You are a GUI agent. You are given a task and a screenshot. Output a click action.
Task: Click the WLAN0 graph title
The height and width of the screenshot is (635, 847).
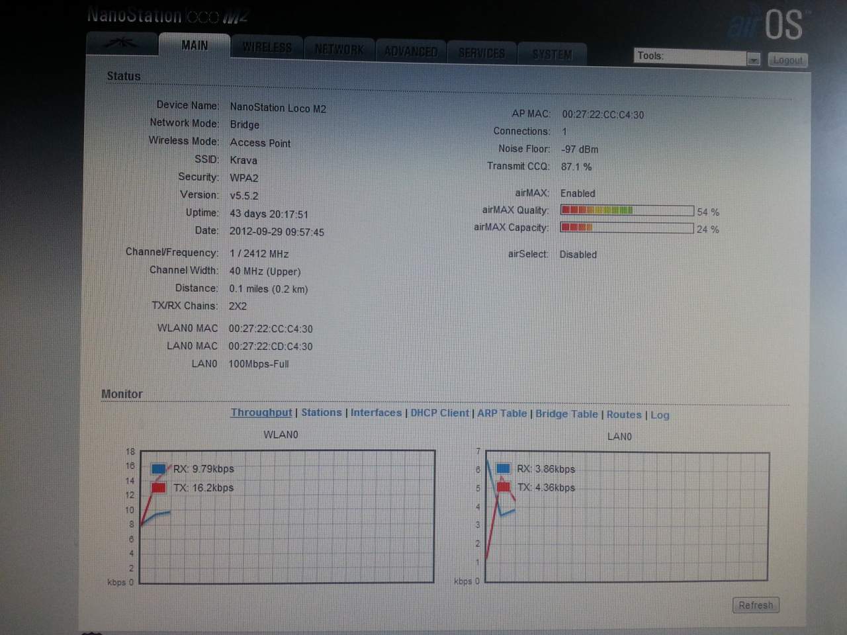pyautogui.click(x=281, y=435)
